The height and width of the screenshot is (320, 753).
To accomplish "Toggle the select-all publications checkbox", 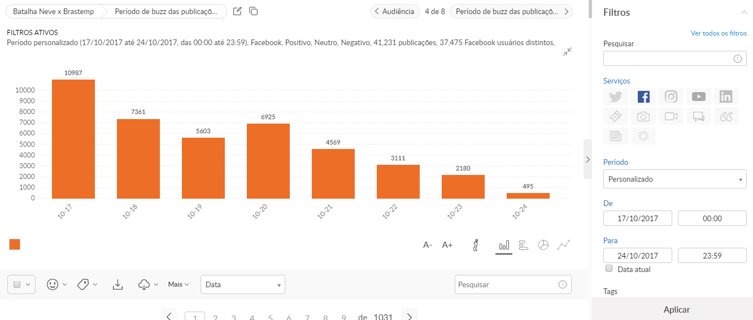I will 17,284.
